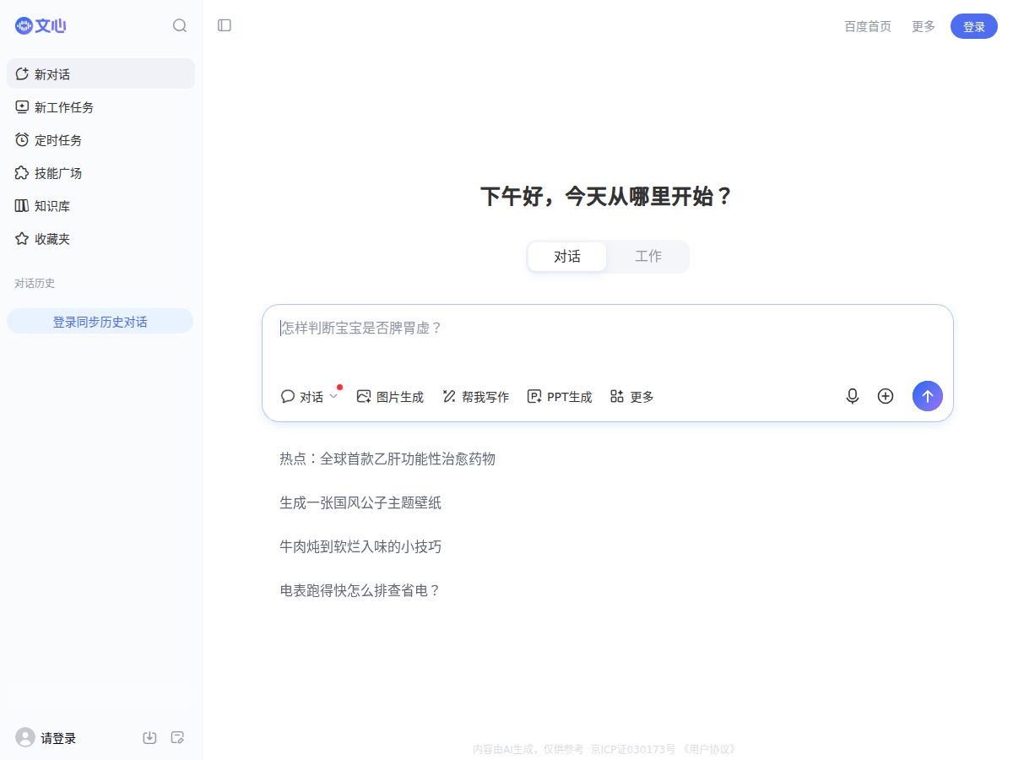Click the blue 登录 button
The width and height of the screenshot is (1013, 760).
coord(974,26)
